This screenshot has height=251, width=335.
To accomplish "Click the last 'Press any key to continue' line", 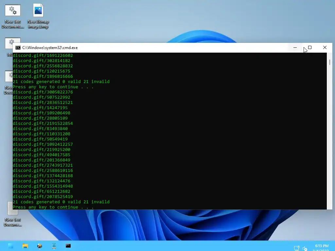I will coord(53,207).
